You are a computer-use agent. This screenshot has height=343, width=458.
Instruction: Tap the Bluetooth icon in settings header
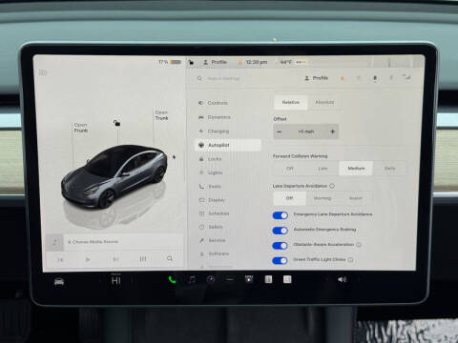[391, 78]
